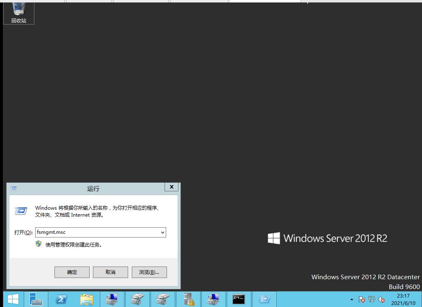Click the 浏览(B)... button in Run dialog
This screenshot has height=307, width=422.
coord(149,272)
